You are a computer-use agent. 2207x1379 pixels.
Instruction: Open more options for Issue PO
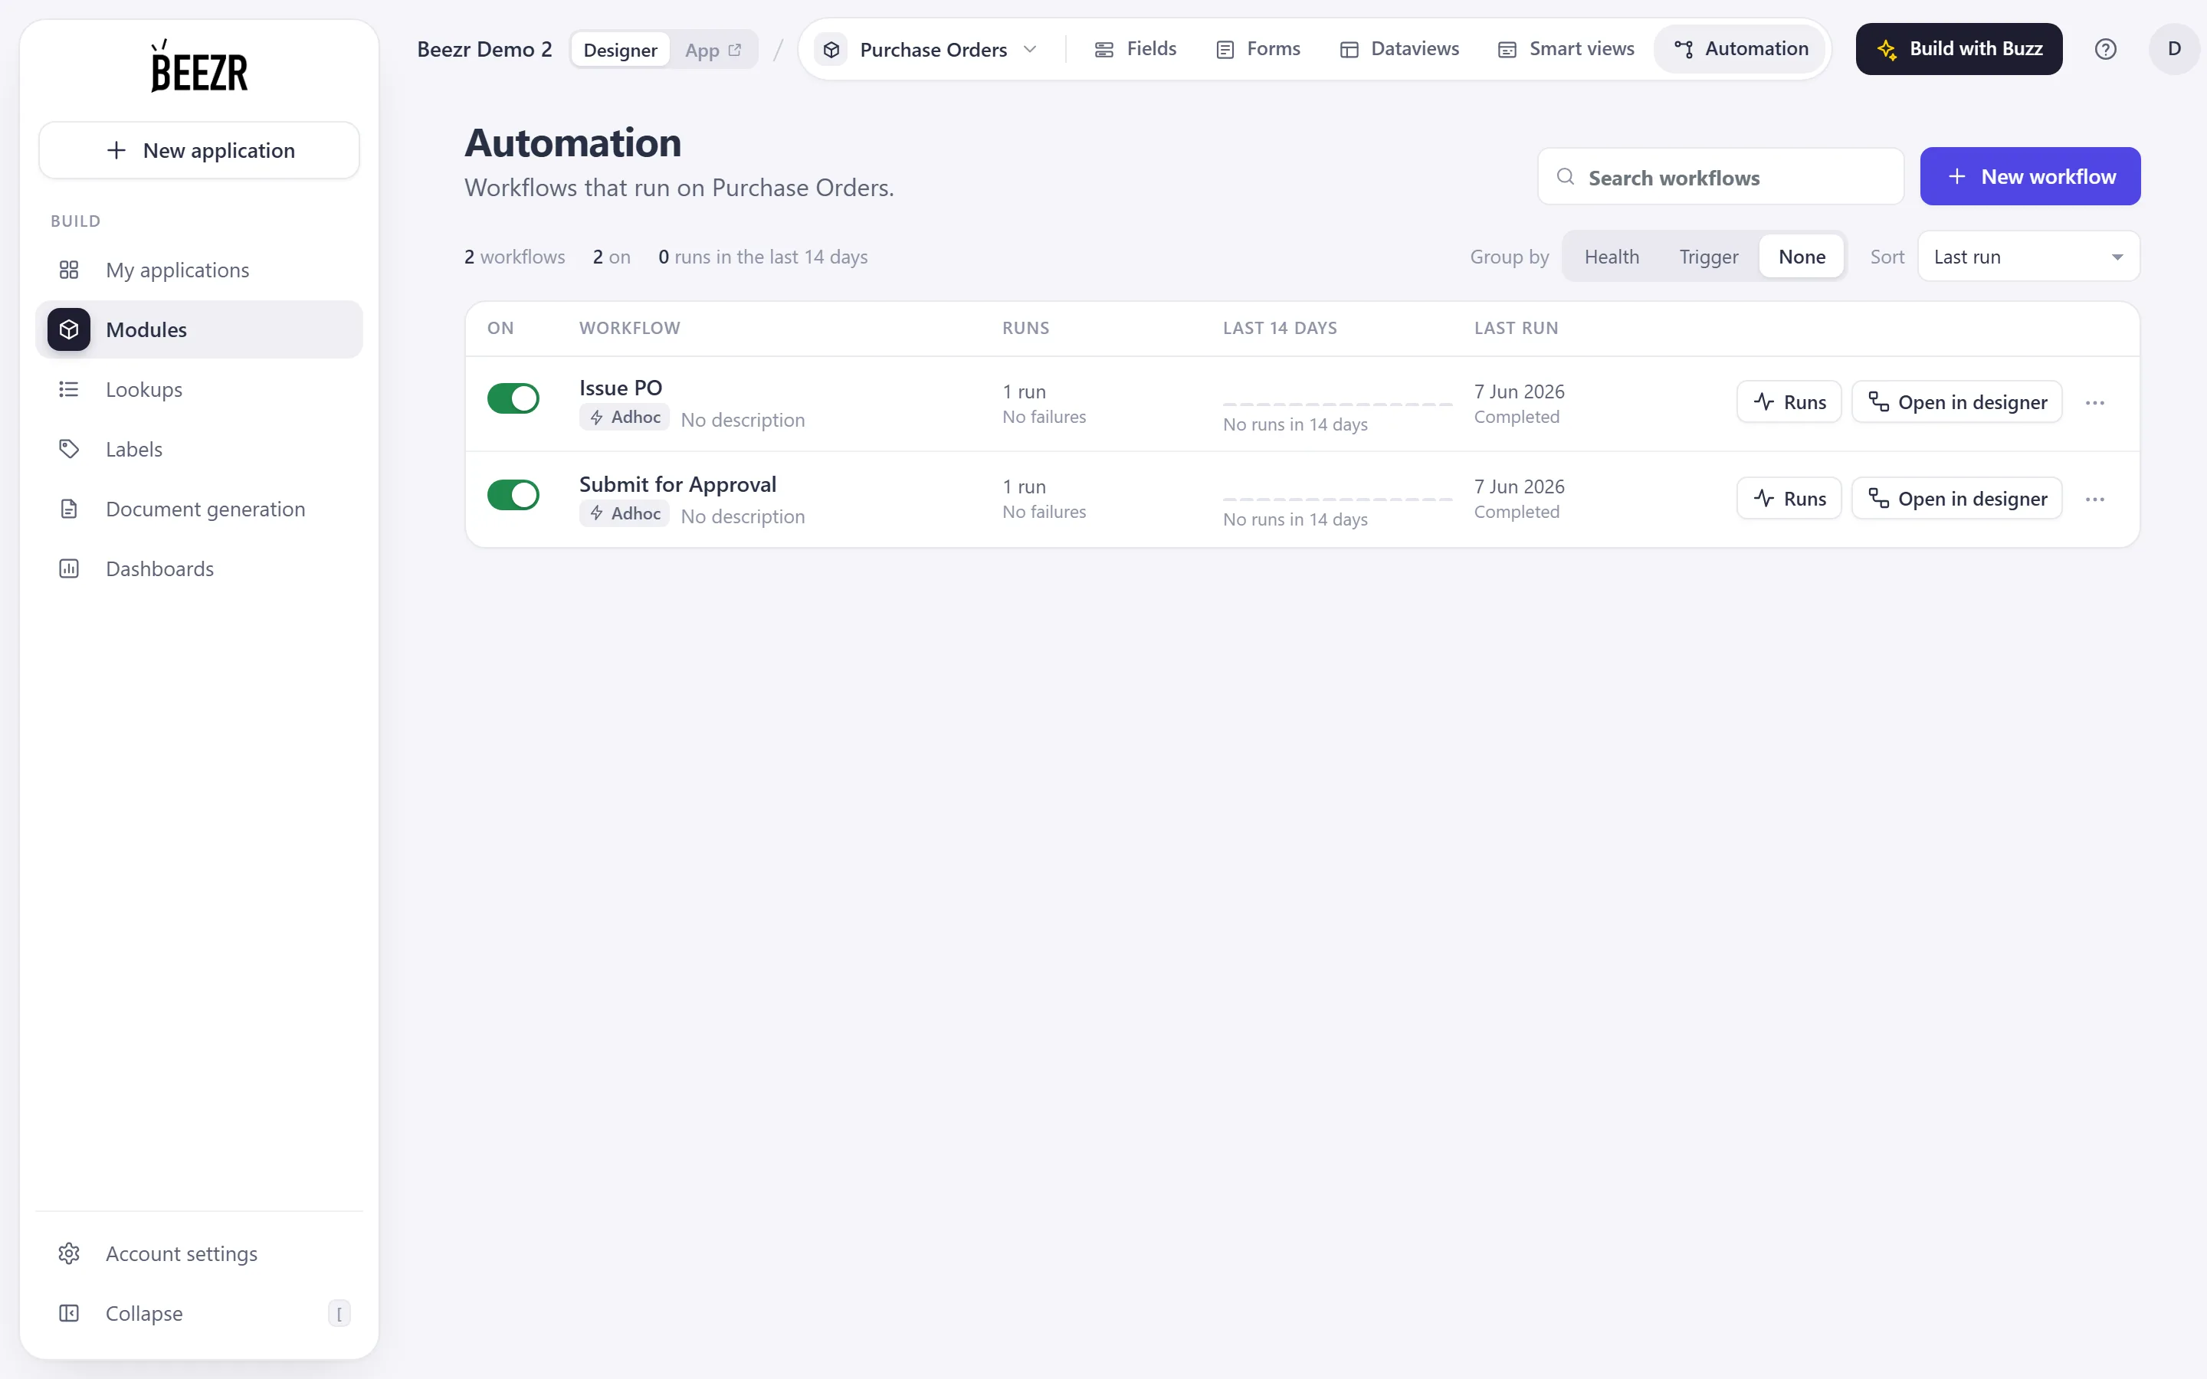[x=2095, y=403]
